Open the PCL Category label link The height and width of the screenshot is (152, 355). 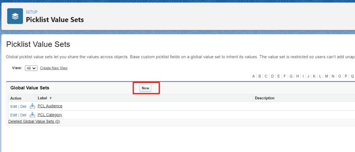pyautogui.click(x=50, y=115)
